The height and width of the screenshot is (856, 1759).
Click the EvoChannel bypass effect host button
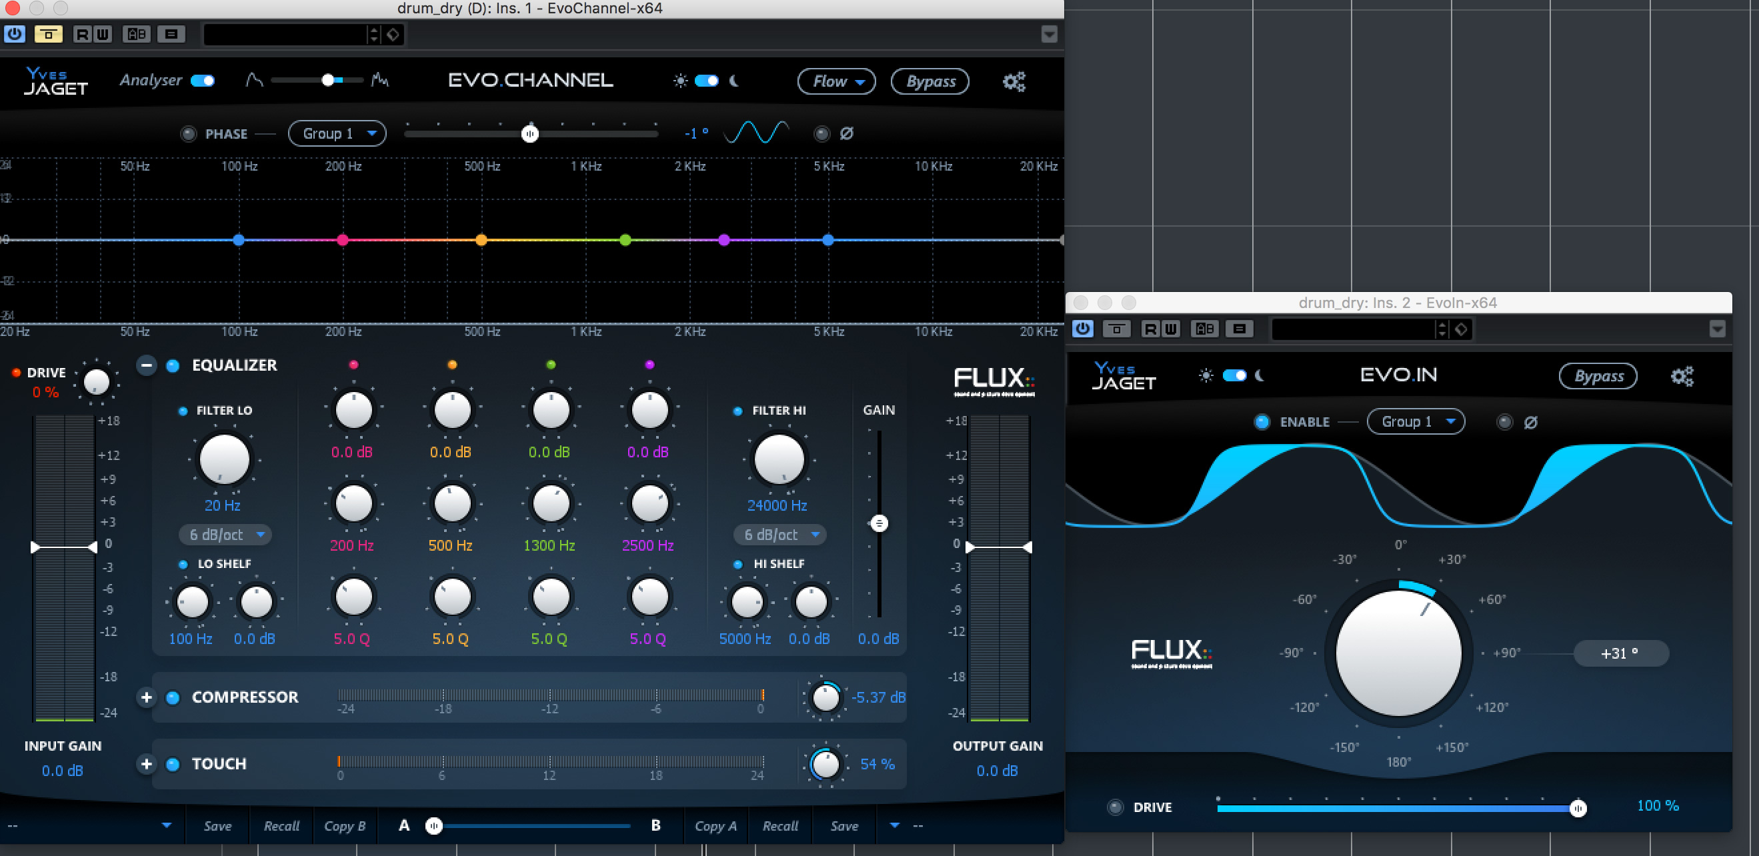click(x=48, y=33)
